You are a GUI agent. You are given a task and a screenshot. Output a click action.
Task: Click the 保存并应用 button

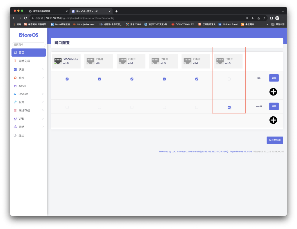(275, 140)
